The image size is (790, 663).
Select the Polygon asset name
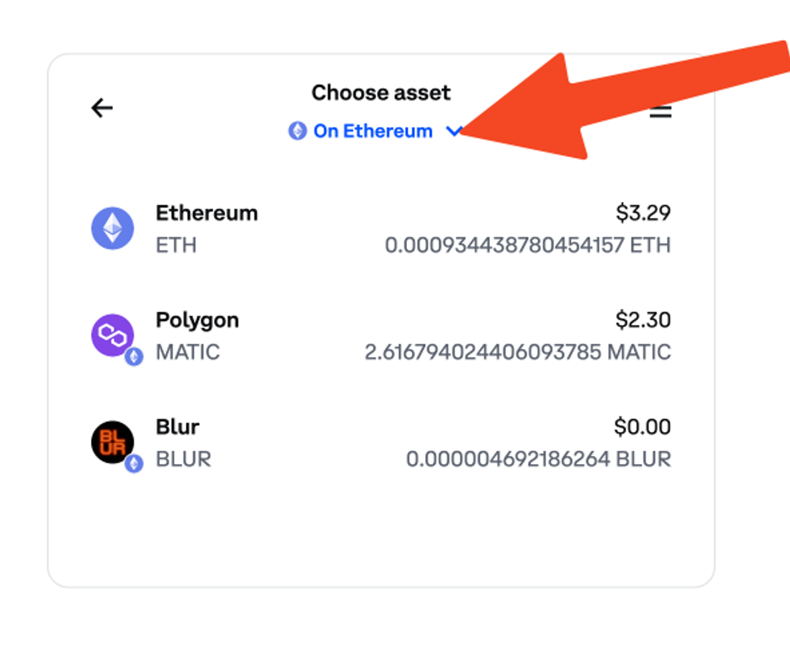click(x=197, y=320)
